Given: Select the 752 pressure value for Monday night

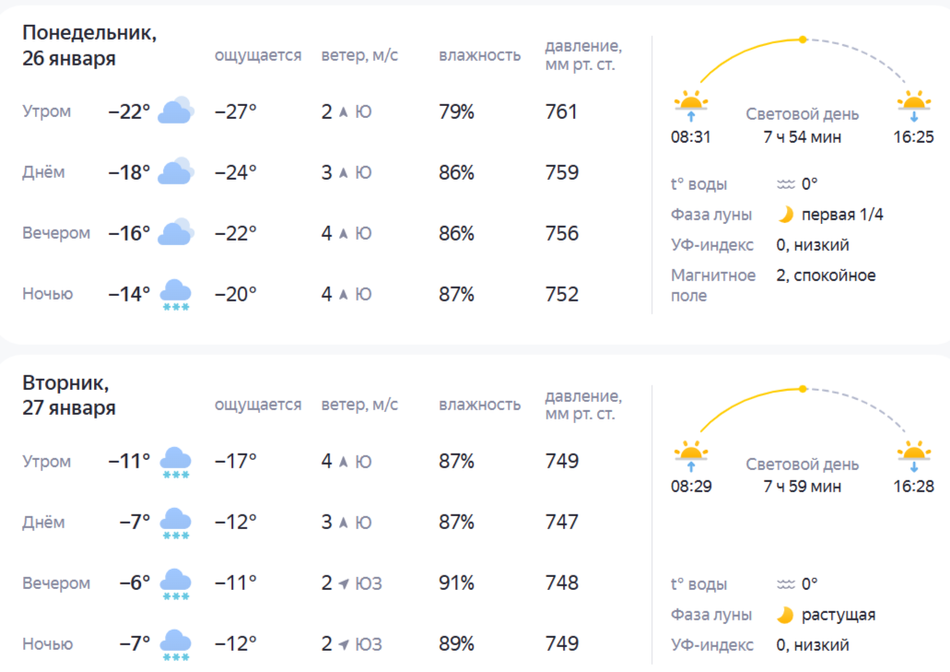Looking at the screenshot, I should point(562,294).
